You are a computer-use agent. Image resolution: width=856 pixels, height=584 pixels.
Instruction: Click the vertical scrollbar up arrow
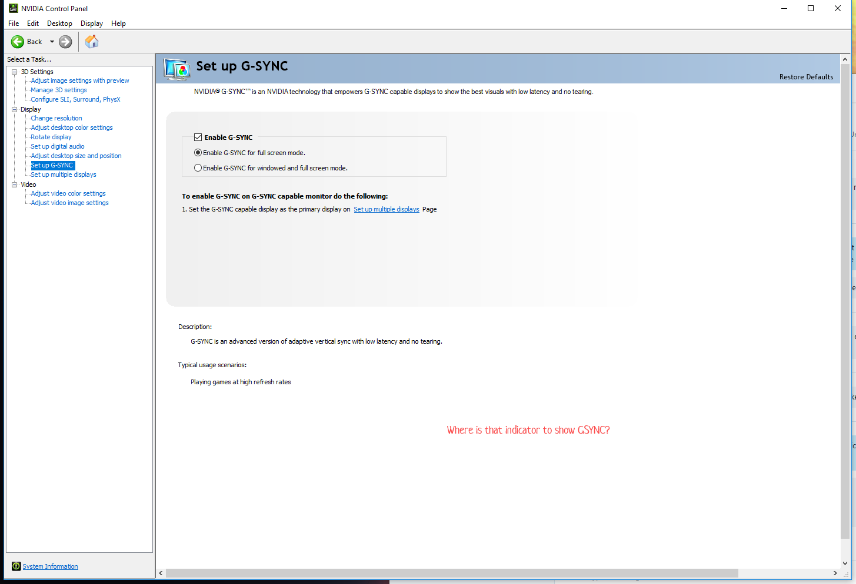tap(845, 59)
